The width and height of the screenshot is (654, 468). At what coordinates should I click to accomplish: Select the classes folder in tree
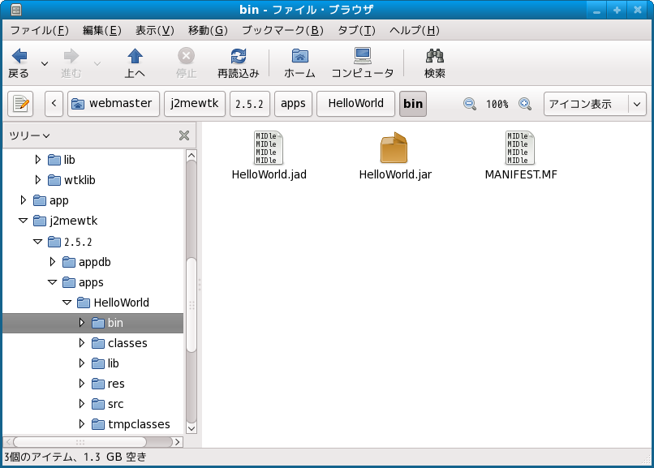click(120, 343)
